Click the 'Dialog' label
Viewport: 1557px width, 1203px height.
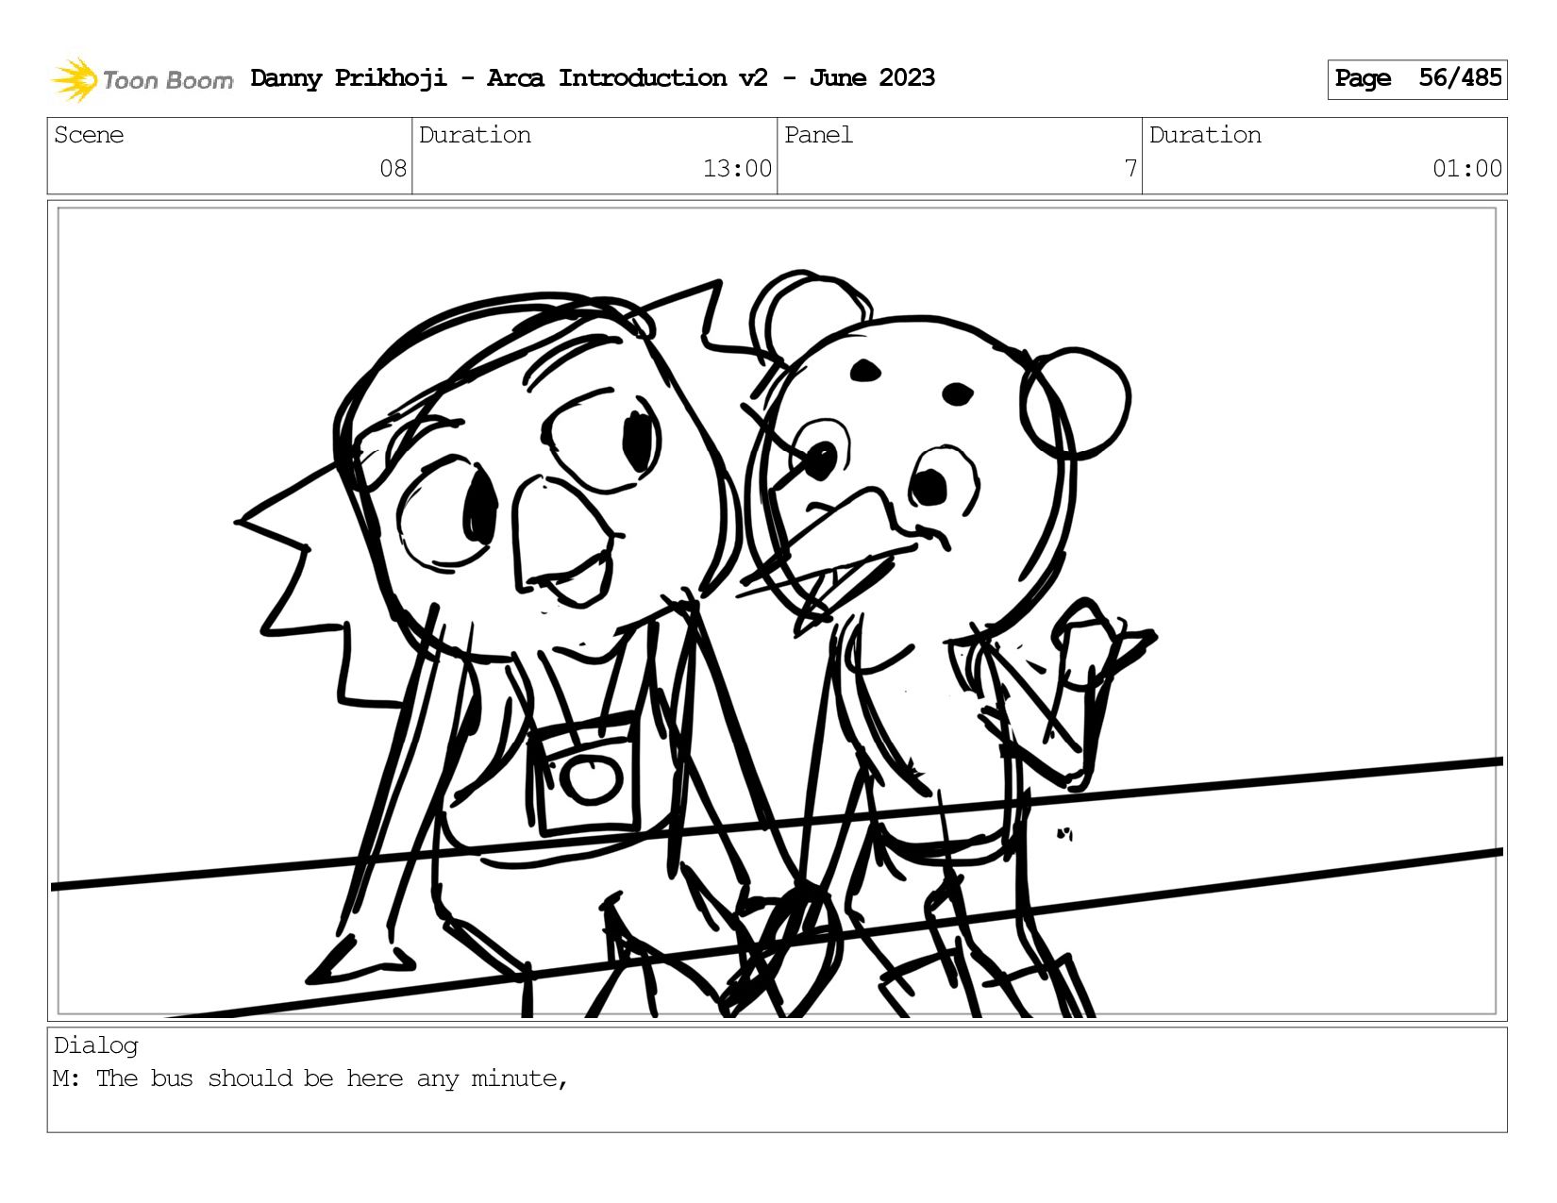[x=96, y=1045]
